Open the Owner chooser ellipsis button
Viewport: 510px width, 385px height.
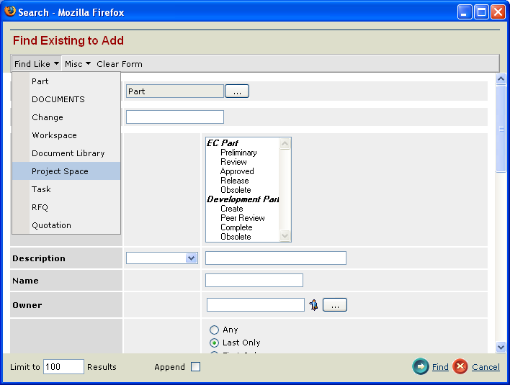[335, 305]
